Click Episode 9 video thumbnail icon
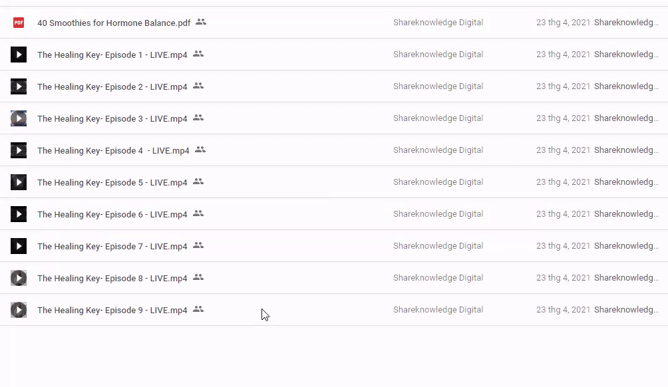Viewport: 668px width, 387px height. pyautogui.click(x=19, y=310)
